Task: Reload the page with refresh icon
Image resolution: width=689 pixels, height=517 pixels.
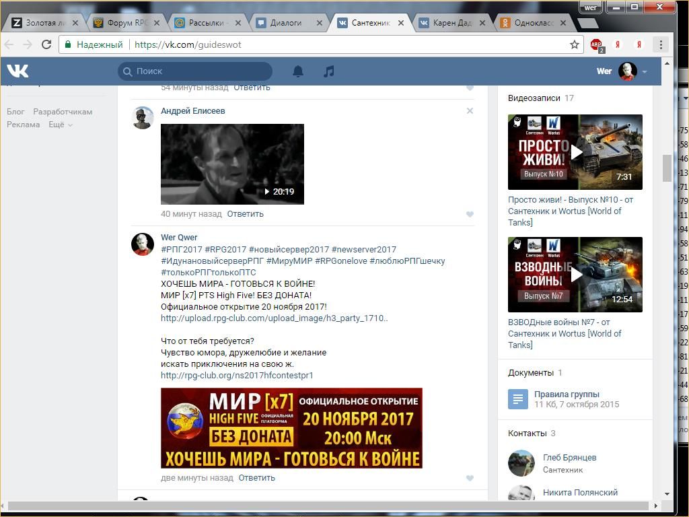Action: tap(46, 44)
